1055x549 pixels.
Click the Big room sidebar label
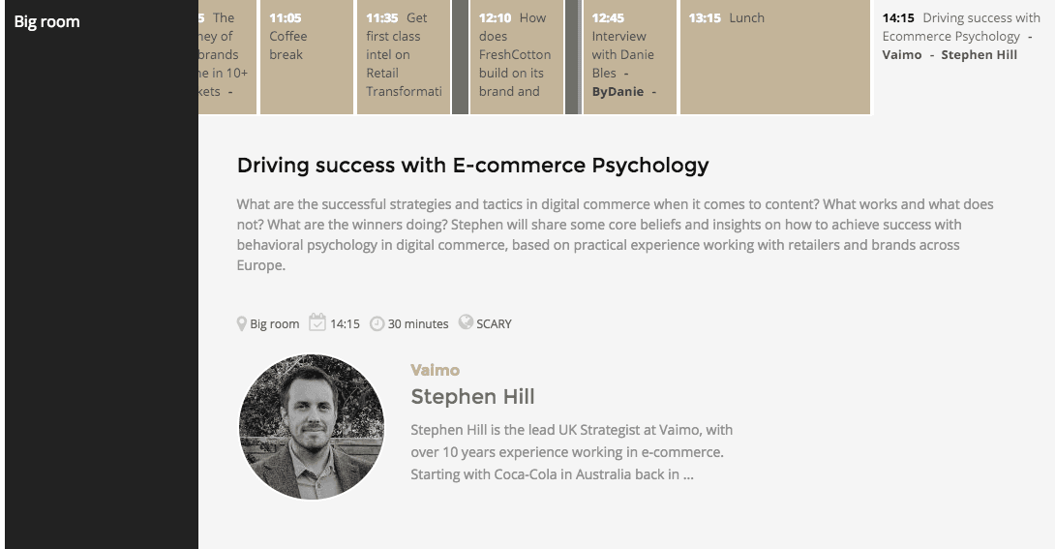(x=47, y=21)
